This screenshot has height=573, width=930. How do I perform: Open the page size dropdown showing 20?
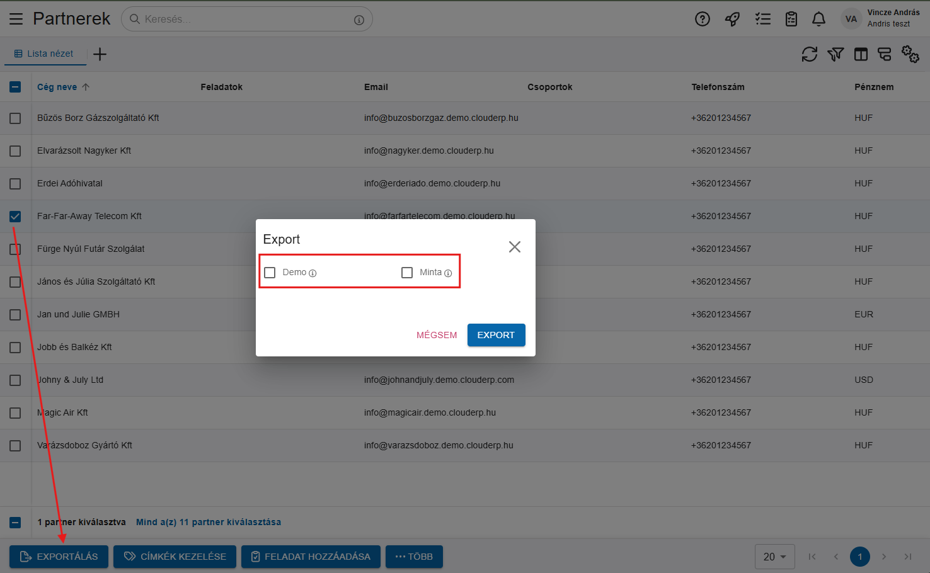pos(774,557)
